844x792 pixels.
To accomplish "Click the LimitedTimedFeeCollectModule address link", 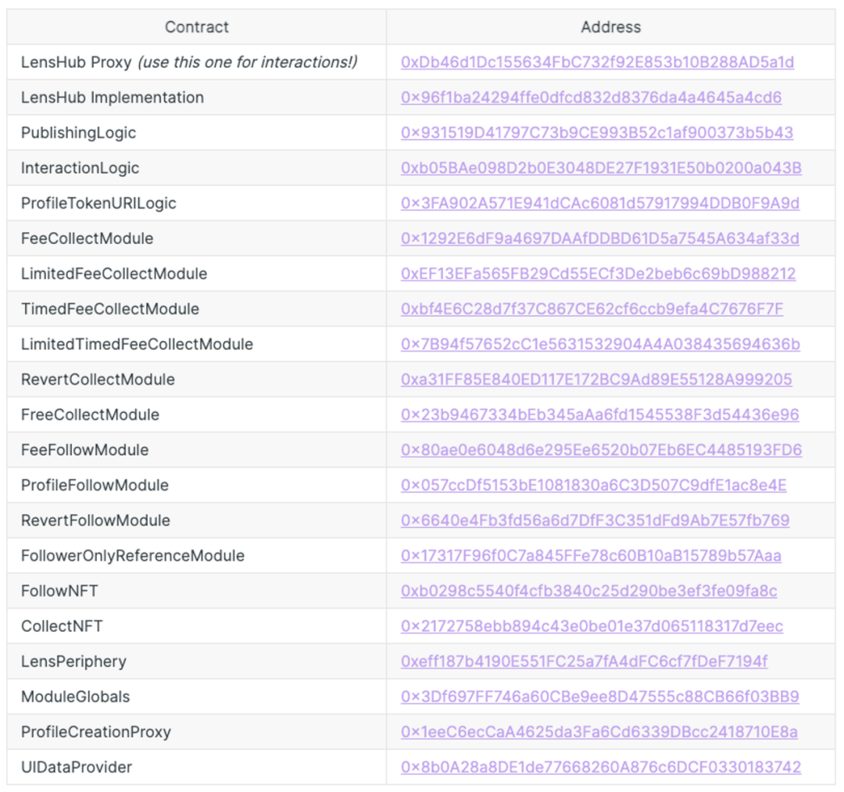I will pyautogui.click(x=600, y=345).
